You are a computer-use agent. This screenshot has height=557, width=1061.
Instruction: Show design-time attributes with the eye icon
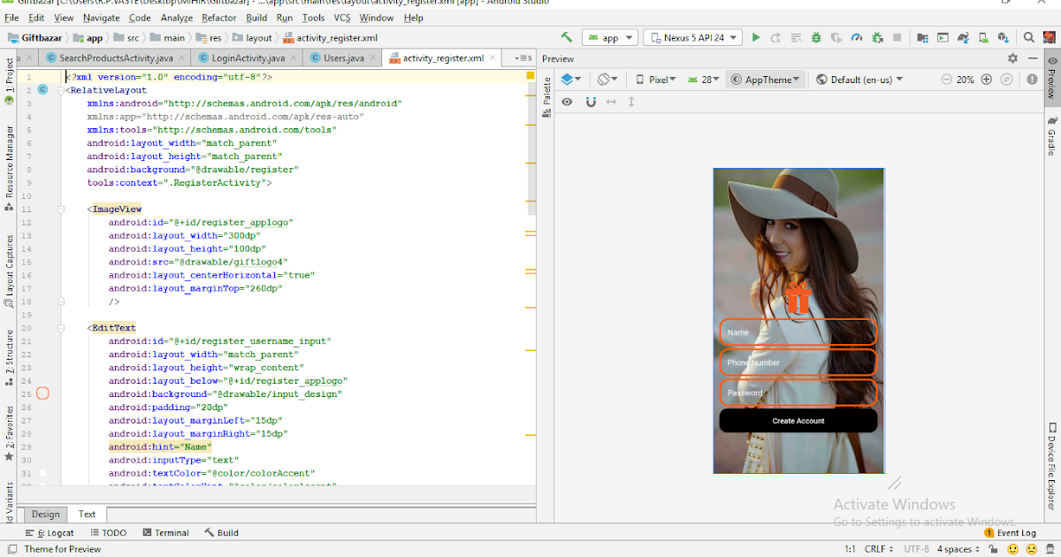(566, 101)
